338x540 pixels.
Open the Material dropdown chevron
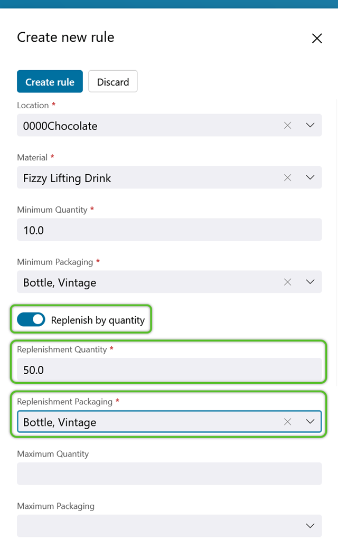[x=310, y=178]
